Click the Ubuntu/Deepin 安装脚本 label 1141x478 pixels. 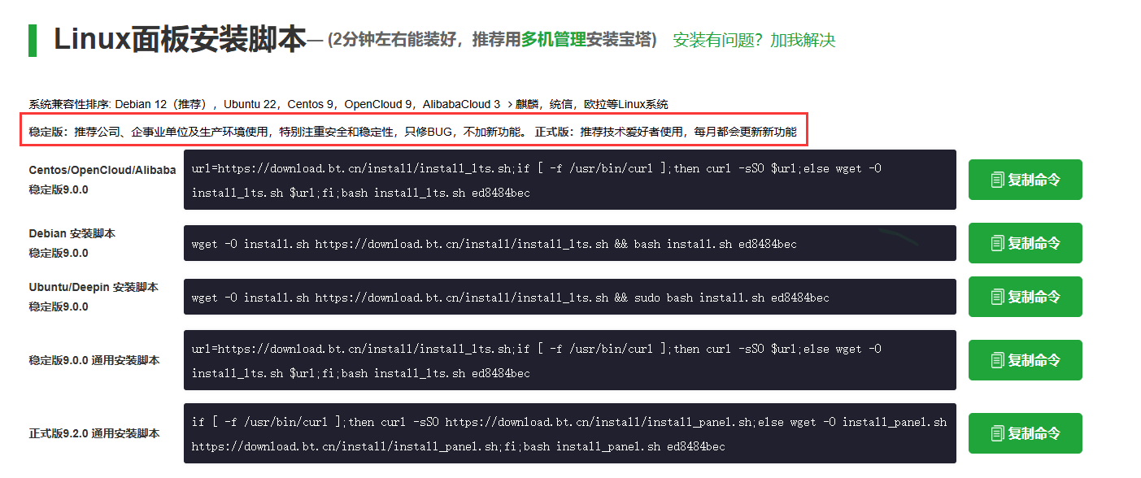[x=94, y=287]
